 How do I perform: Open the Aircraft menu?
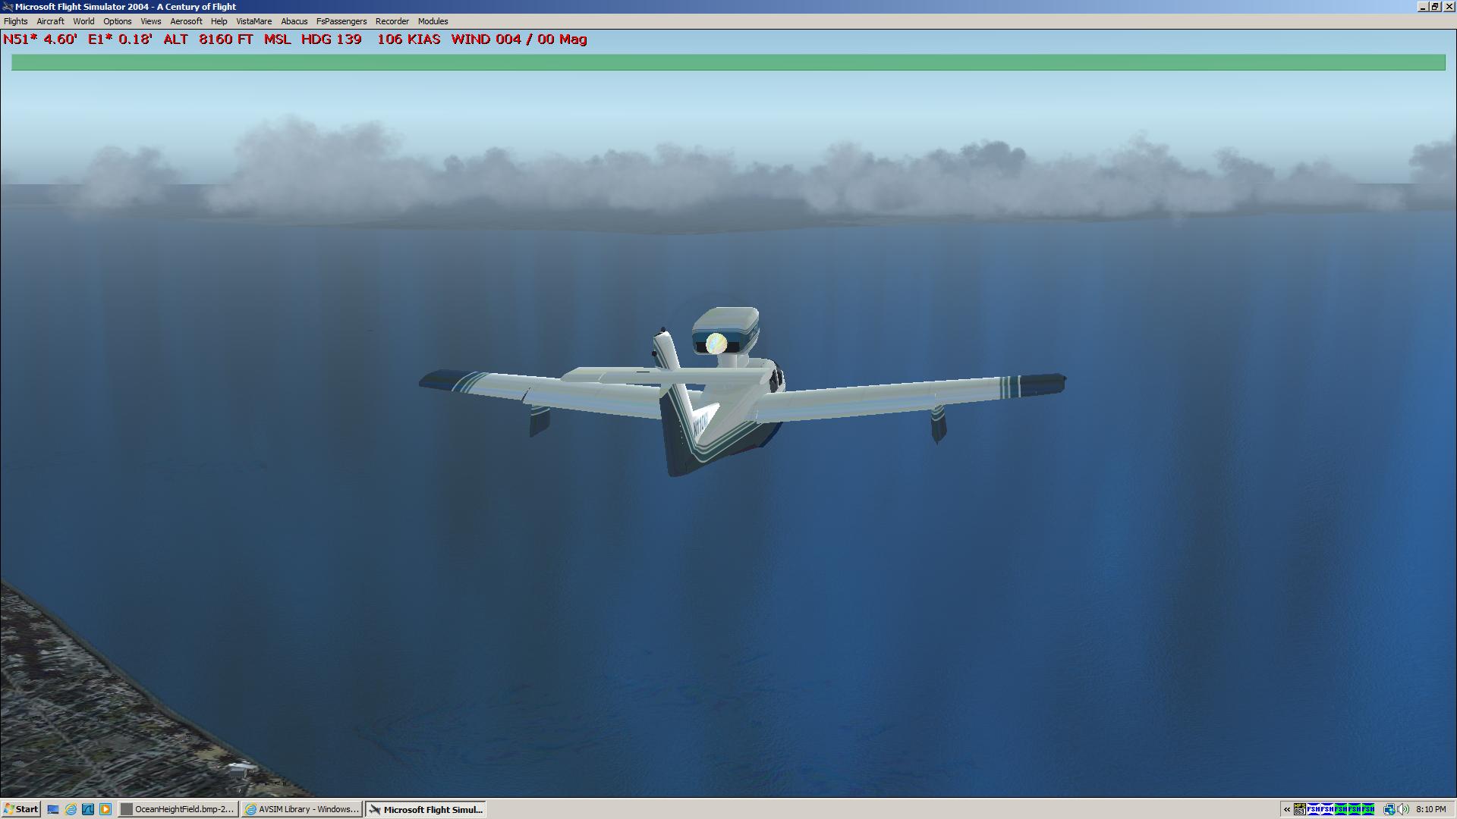pos(50,21)
